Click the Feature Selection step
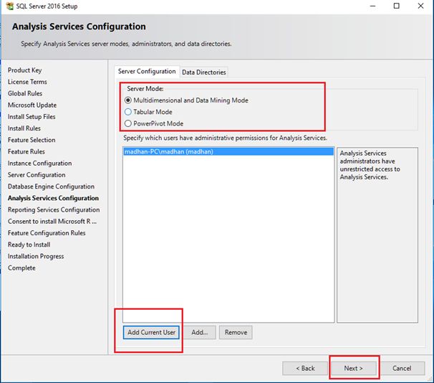The width and height of the screenshot is (434, 383). [x=32, y=140]
